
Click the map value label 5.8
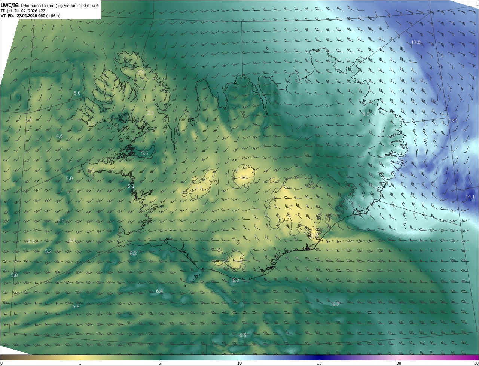click(76, 307)
